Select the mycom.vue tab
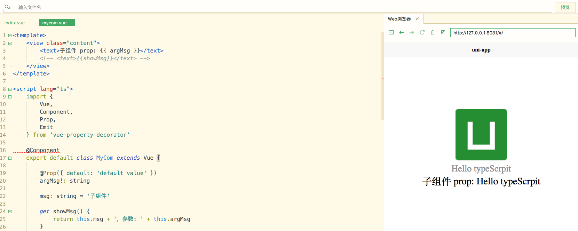 [x=57, y=23]
